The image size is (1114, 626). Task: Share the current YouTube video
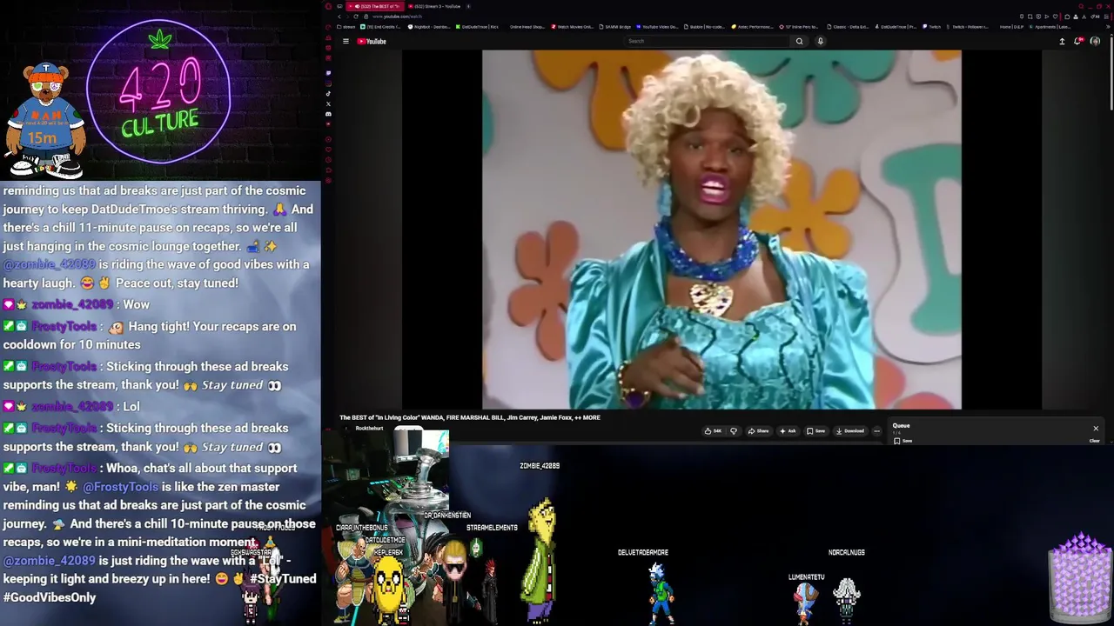[758, 431]
